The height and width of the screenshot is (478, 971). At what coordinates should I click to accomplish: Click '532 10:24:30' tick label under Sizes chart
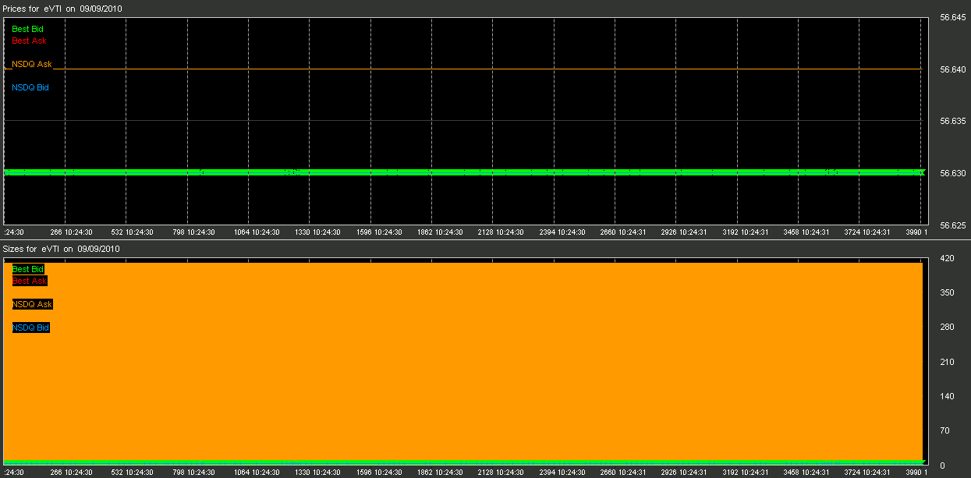[x=133, y=472]
